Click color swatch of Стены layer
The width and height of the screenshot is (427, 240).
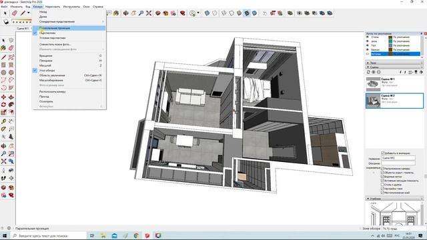pyautogui.click(x=390, y=37)
